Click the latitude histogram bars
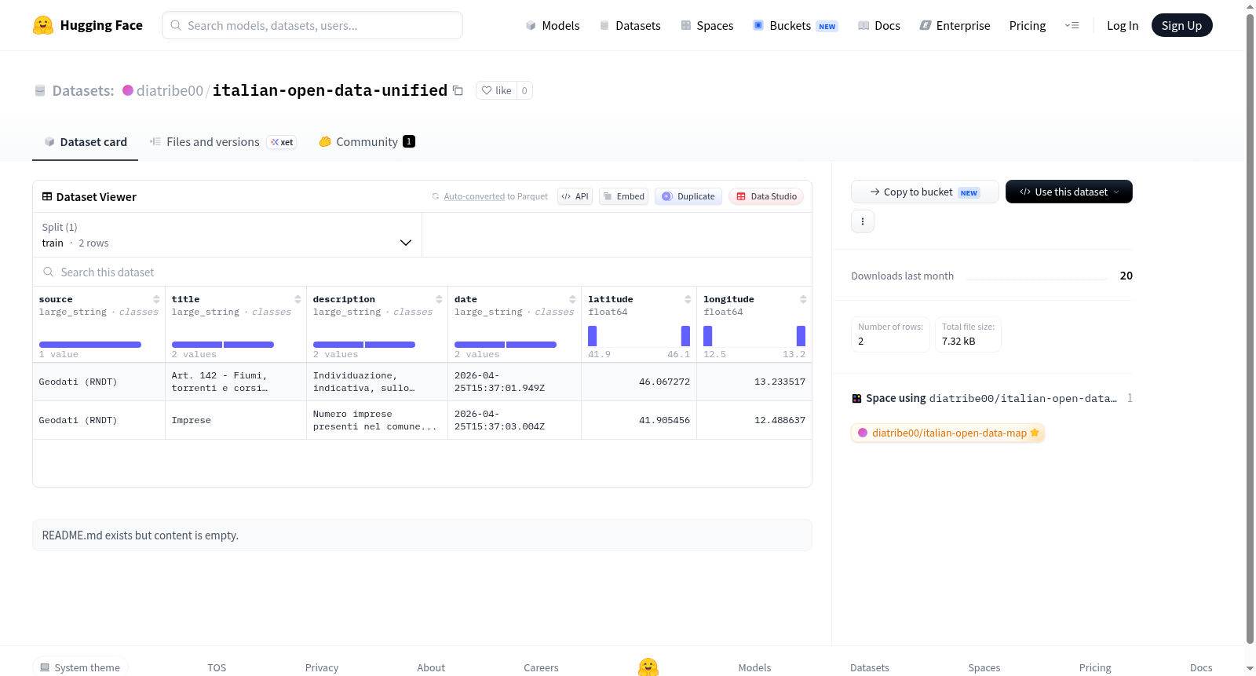This screenshot has height=676, width=1256. point(639,335)
